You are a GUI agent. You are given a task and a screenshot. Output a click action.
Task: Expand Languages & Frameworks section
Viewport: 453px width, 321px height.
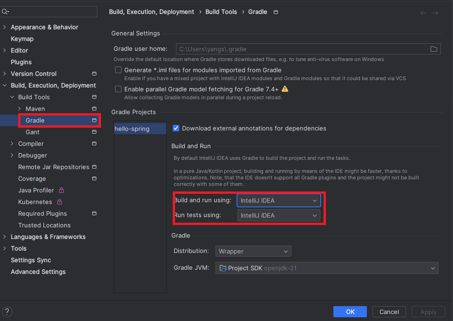click(4, 237)
